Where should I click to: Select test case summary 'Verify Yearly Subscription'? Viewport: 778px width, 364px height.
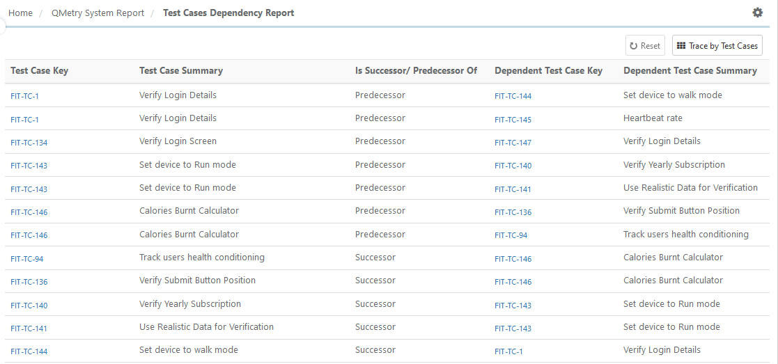click(190, 304)
